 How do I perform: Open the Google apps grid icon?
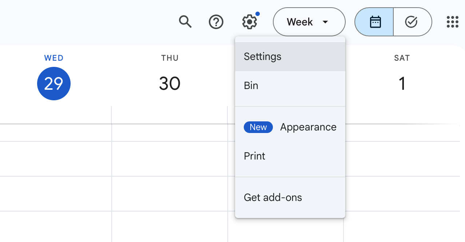point(453,22)
